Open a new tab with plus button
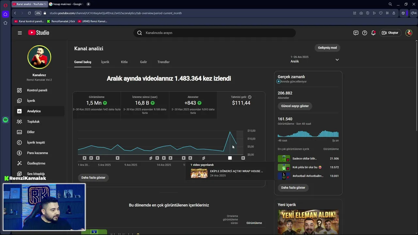 [x=88, y=4]
